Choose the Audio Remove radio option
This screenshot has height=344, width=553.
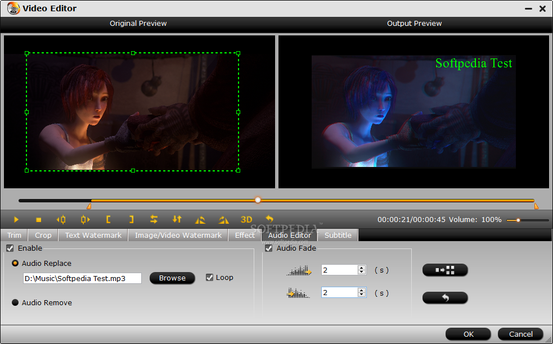coord(15,302)
